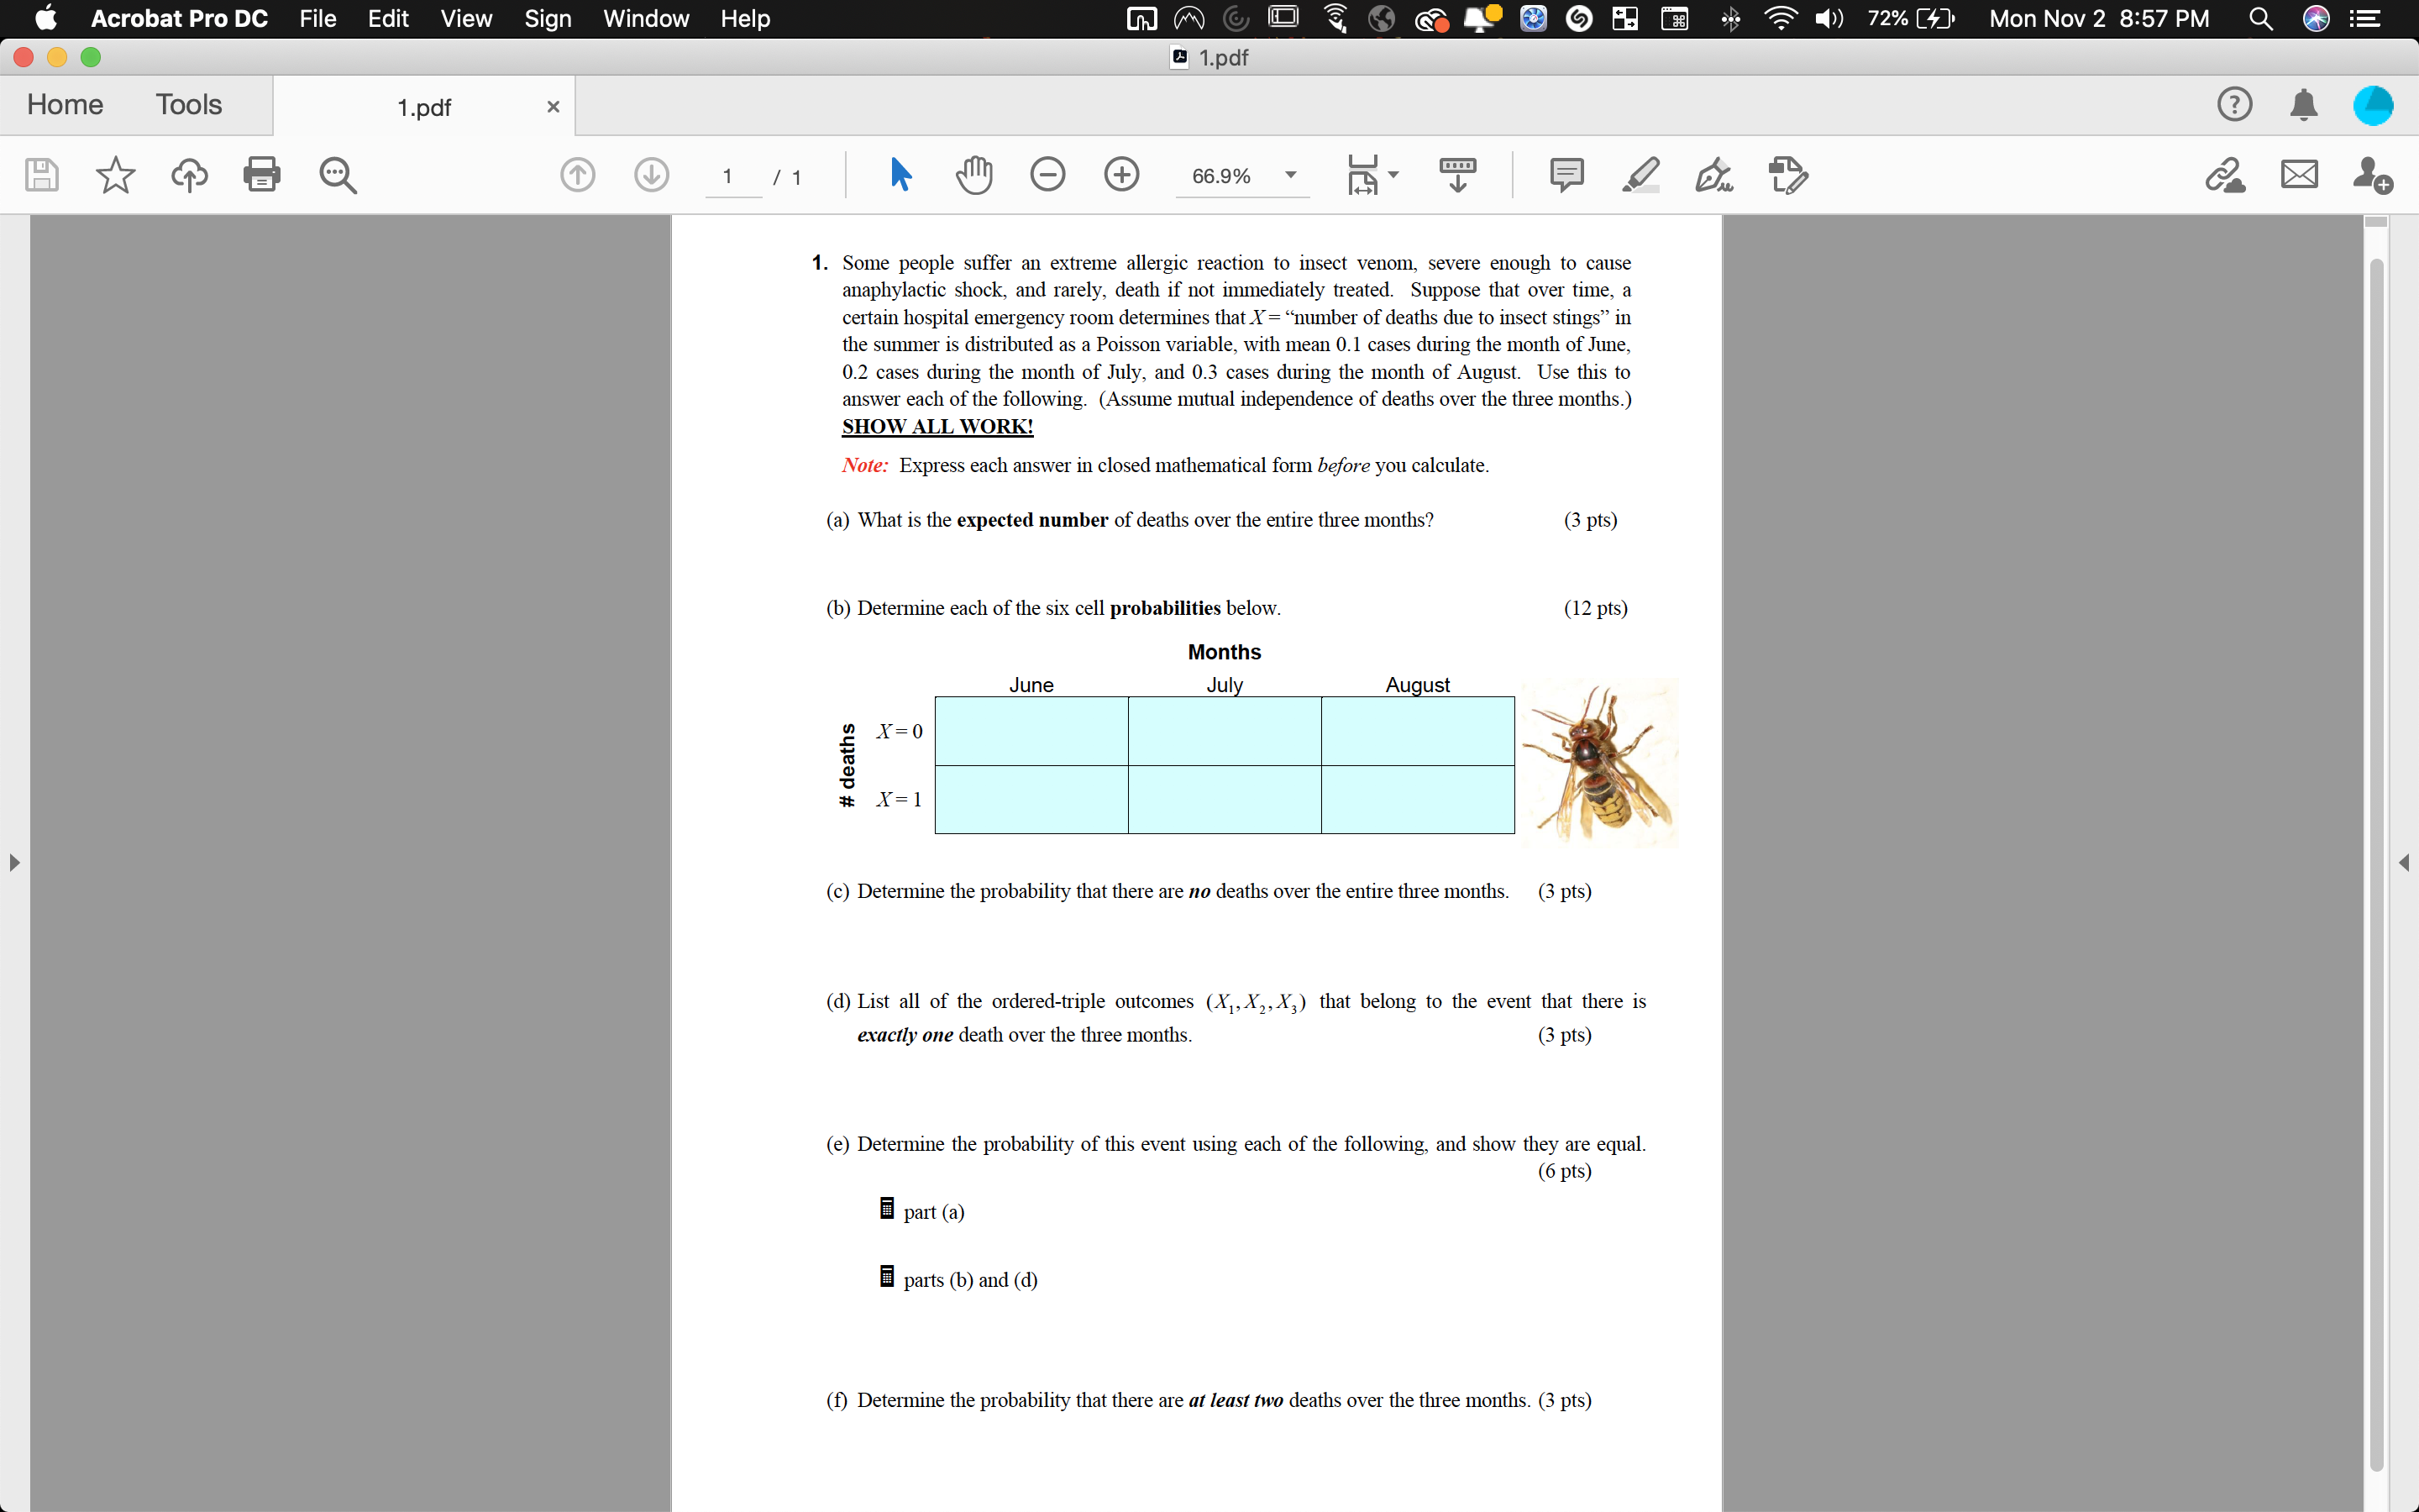
Task: Open the Help question mark icon
Action: 2235,105
